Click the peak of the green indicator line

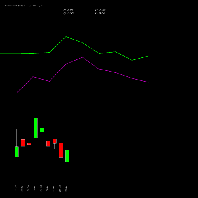[66, 37]
